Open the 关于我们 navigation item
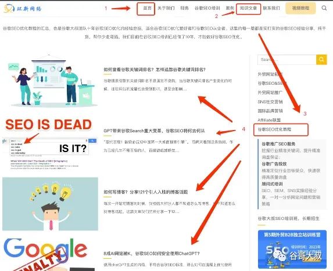333x271 pixels. pyautogui.click(x=166, y=8)
